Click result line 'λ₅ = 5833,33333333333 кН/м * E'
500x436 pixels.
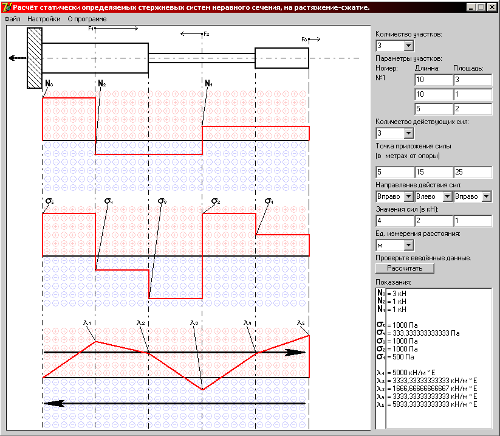[427, 404]
